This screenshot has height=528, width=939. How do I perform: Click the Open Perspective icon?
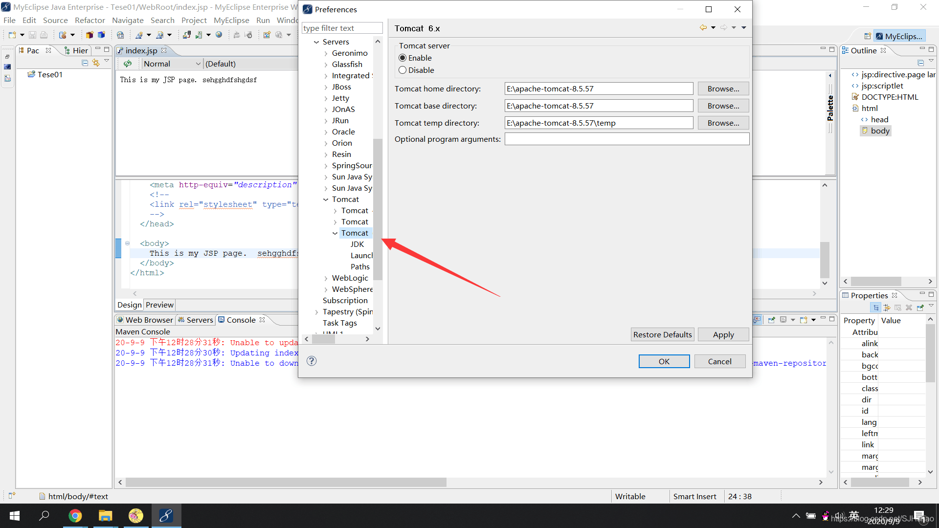point(867,36)
